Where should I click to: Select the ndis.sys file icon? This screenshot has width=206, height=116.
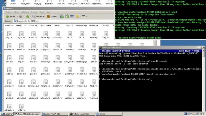pos(33,58)
